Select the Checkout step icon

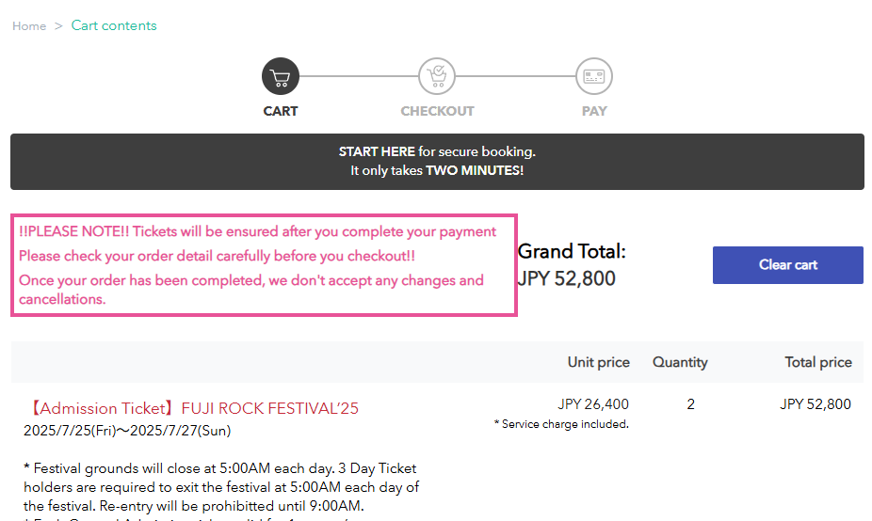437,76
